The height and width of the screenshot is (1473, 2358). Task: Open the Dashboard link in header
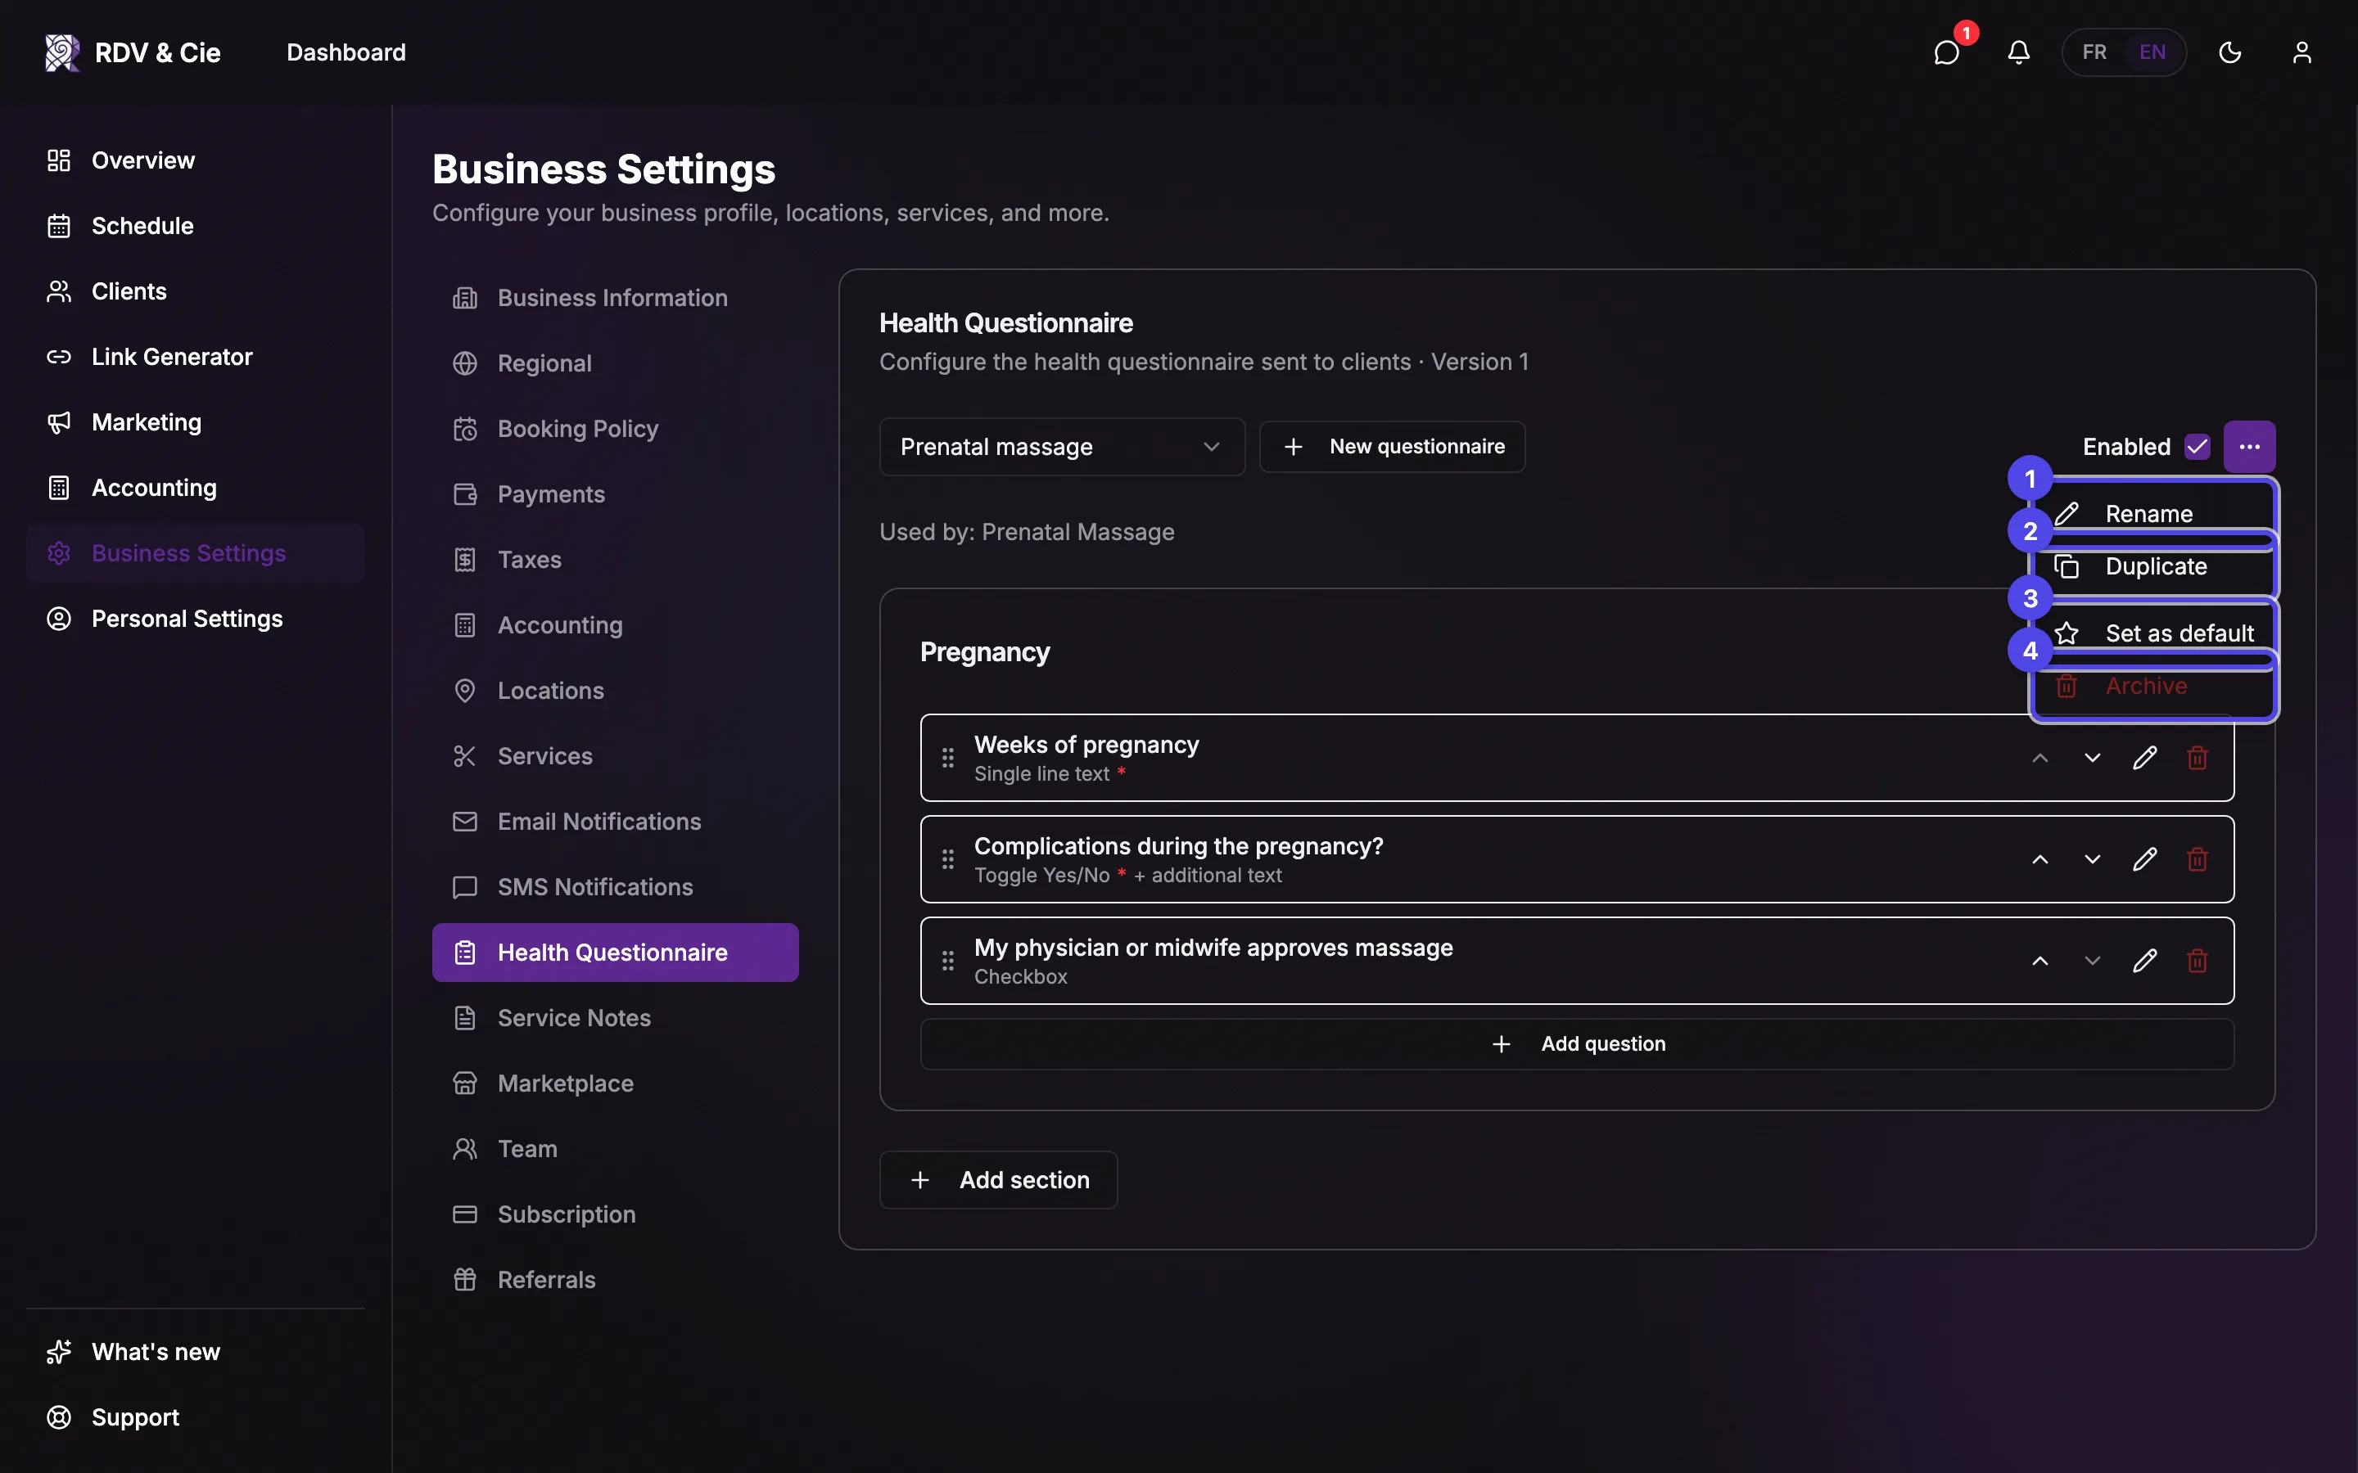[x=346, y=52]
